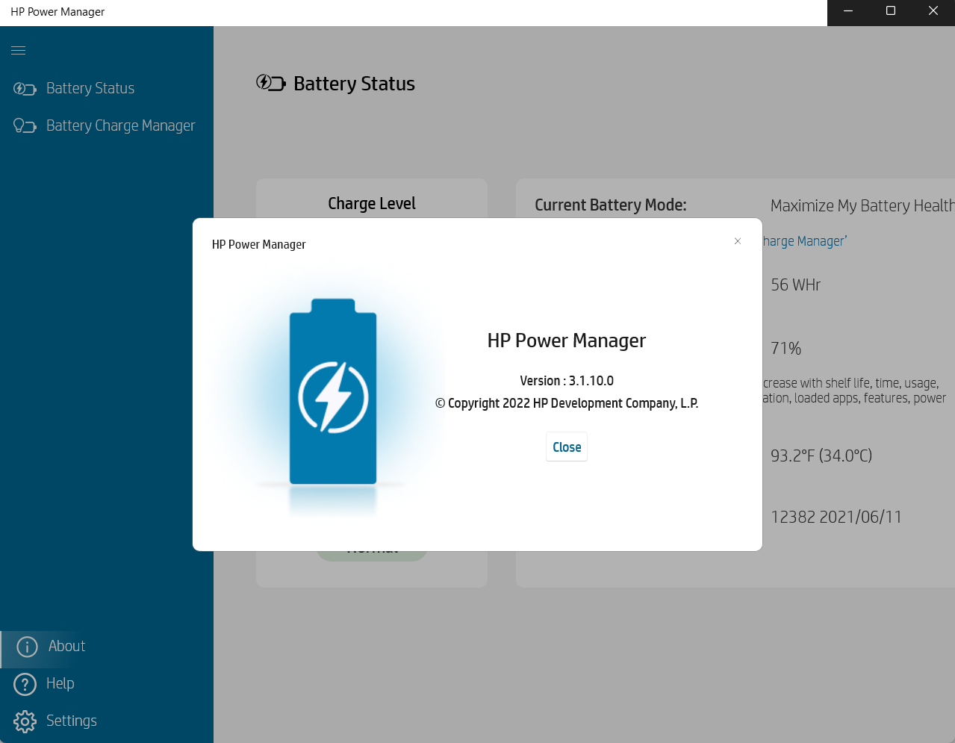This screenshot has height=743, width=955.
Task: Select the Battery Status sidebar icon
Action: [24, 88]
